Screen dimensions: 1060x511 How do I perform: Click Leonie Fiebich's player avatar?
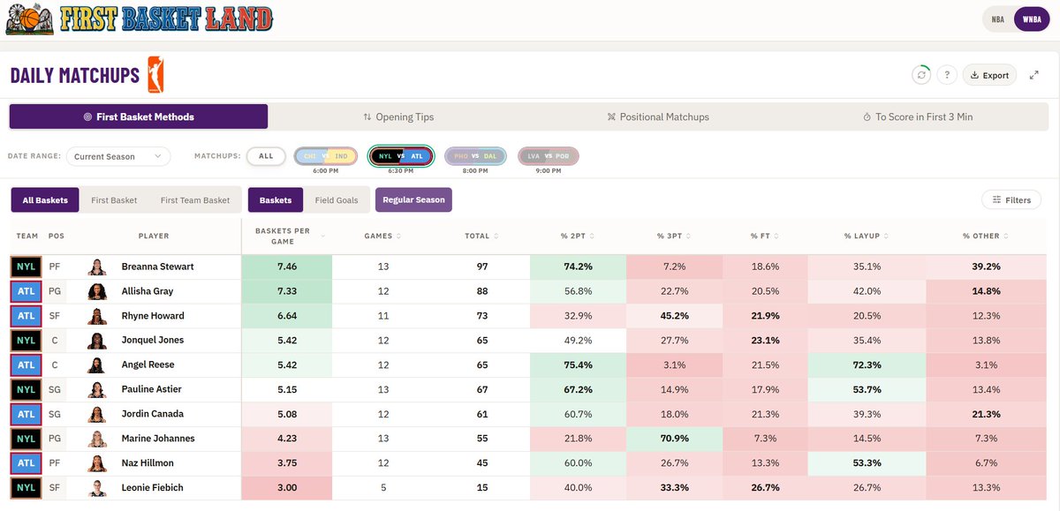tap(98, 488)
